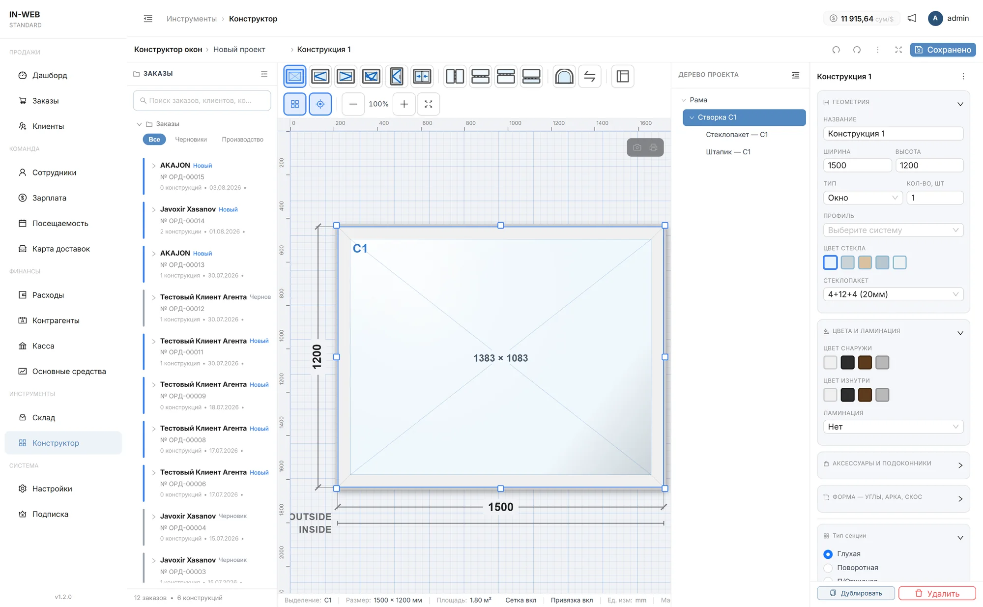Open the Профиль system dropdown

(x=893, y=230)
